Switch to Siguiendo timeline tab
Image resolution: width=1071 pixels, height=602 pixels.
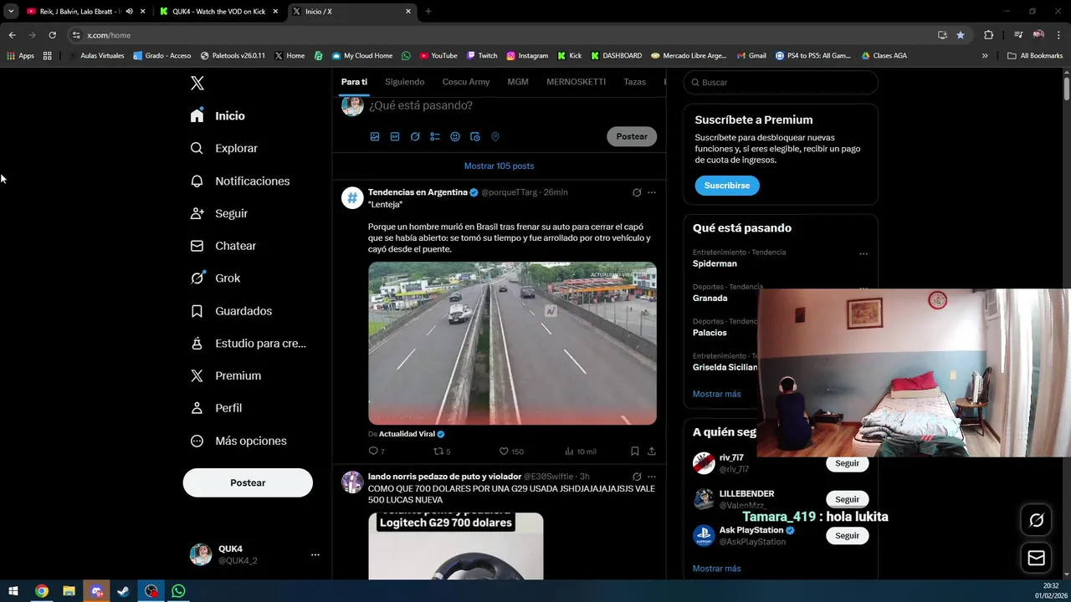[x=405, y=82]
